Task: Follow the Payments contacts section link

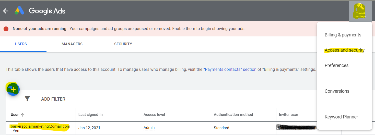Action: pyautogui.click(x=230, y=69)
